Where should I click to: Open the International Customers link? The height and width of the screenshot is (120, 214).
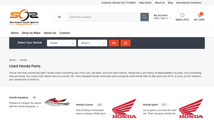coord(189,3)
